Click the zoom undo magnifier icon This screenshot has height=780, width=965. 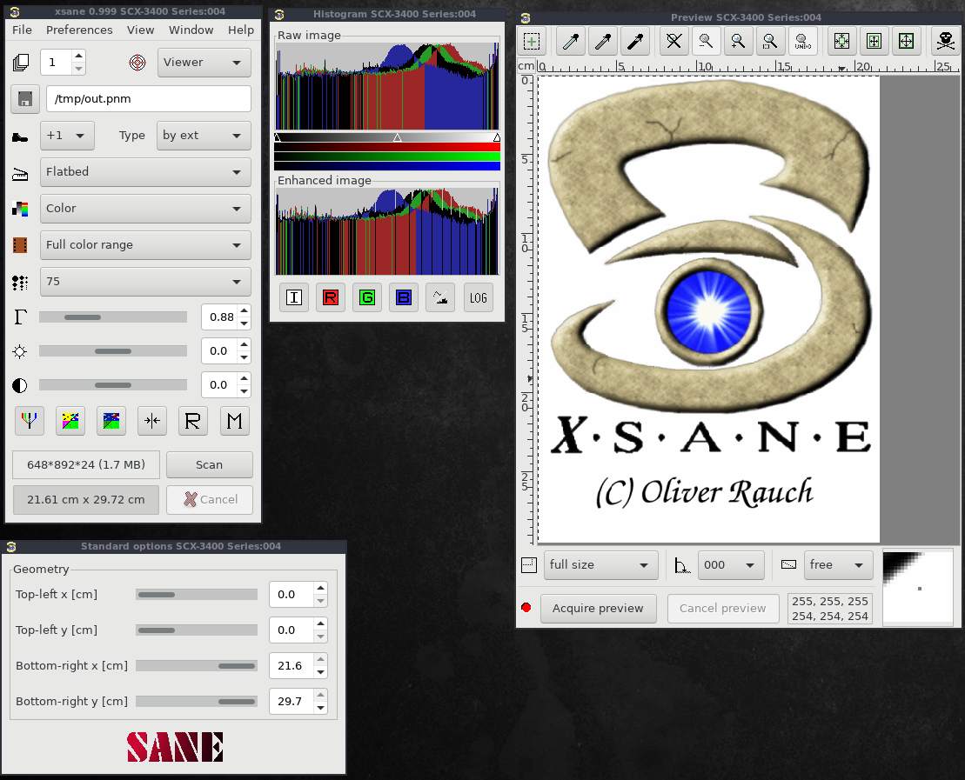[x=801, y=41]
